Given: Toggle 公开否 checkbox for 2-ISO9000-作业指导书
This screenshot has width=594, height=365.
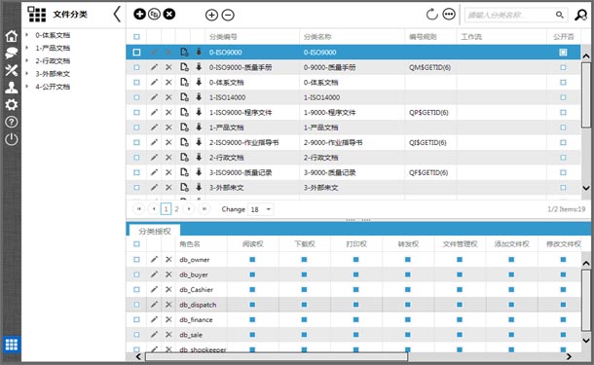Looking at the screenshot, I should (x=563, y=142).
